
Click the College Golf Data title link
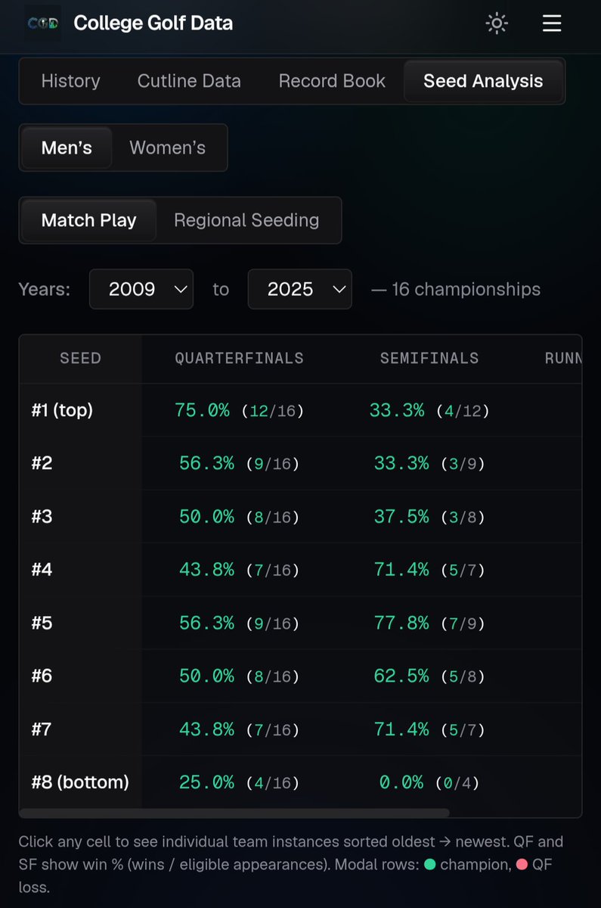(153, 23)
